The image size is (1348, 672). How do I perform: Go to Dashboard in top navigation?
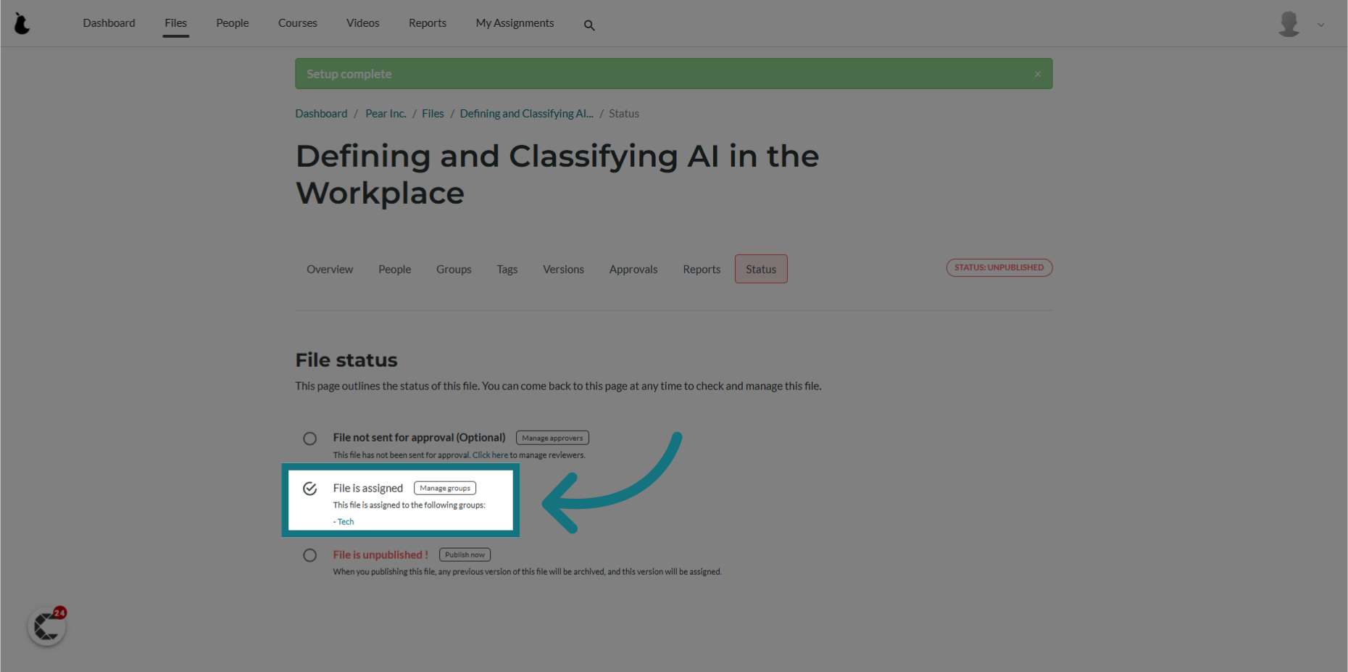[109, 23]
